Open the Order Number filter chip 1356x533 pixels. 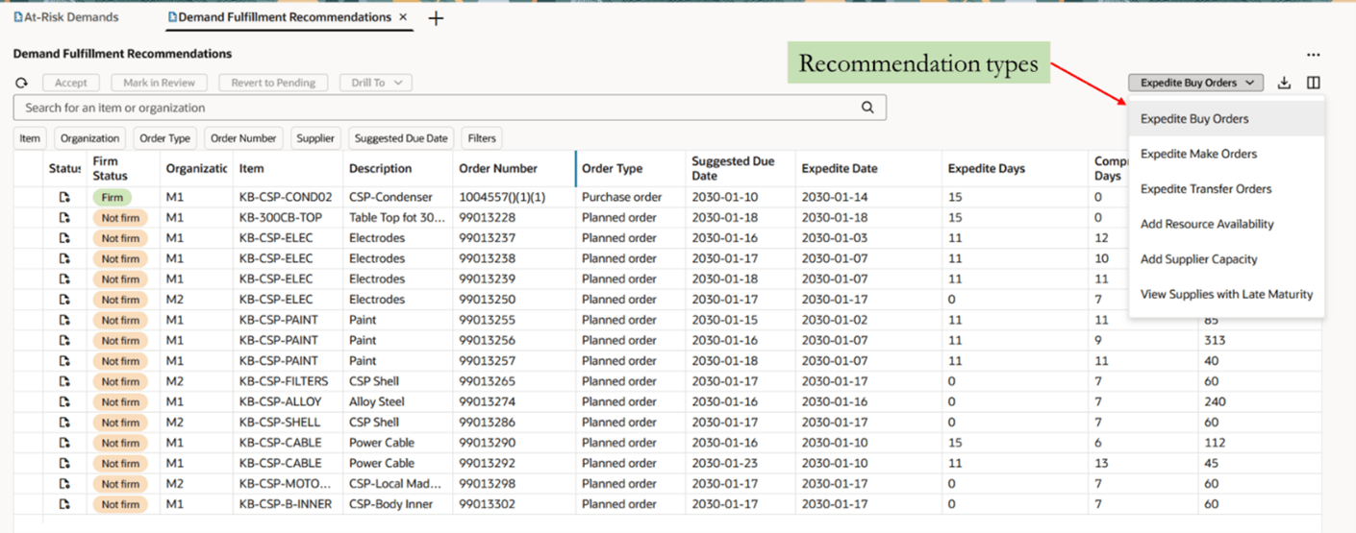243,138
